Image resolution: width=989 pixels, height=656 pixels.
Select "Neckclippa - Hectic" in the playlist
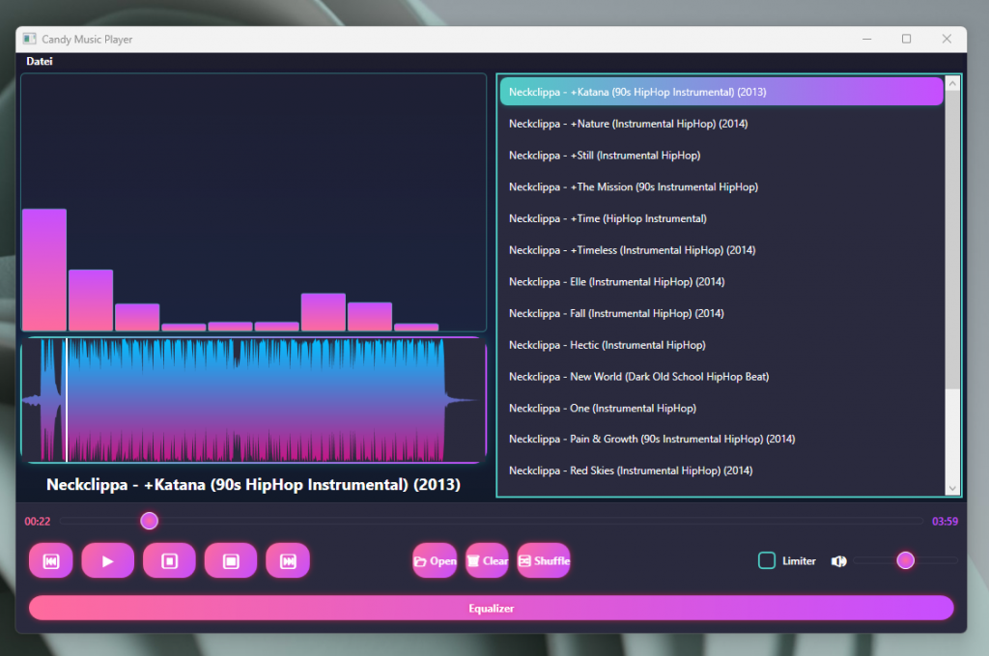click(607, 345)
